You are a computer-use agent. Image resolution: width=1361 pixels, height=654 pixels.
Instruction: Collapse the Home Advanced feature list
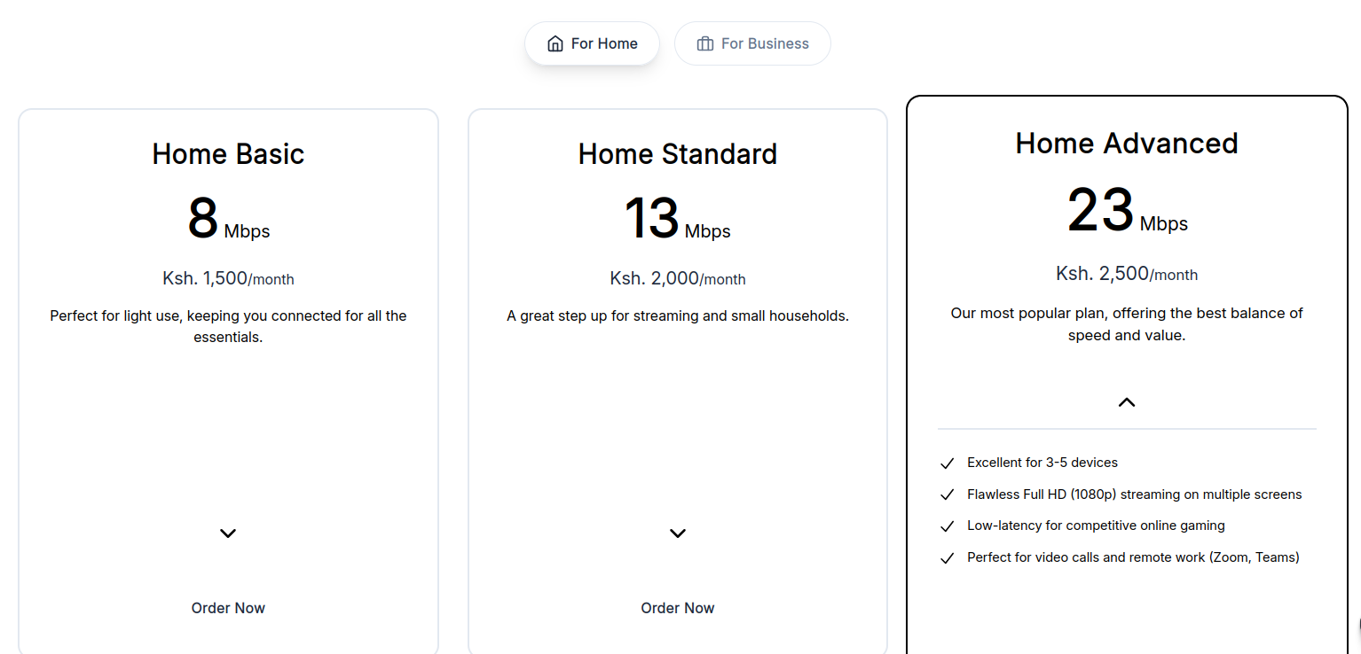click(x=1126, y=401)
